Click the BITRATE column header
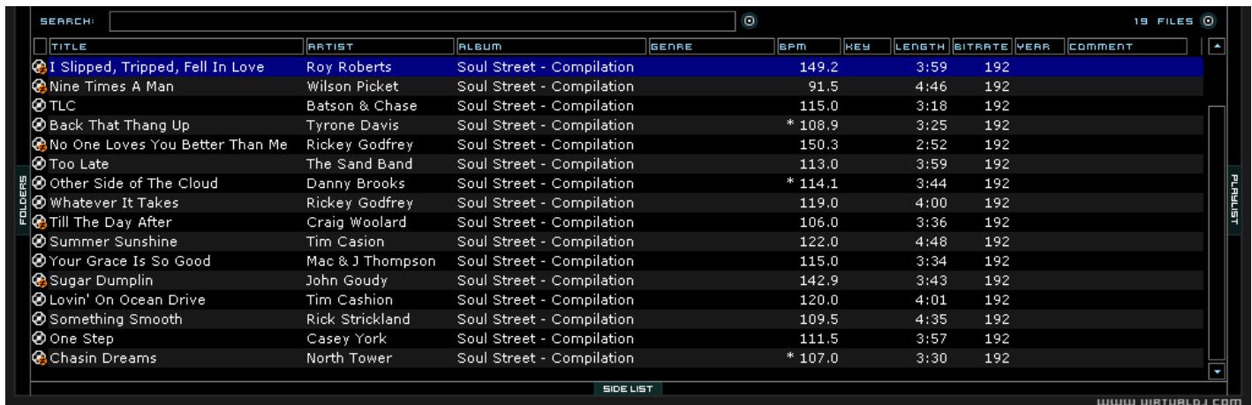 coord(982,45)
